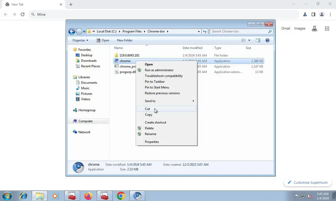Expand the Send to submenu

[166, 101]
